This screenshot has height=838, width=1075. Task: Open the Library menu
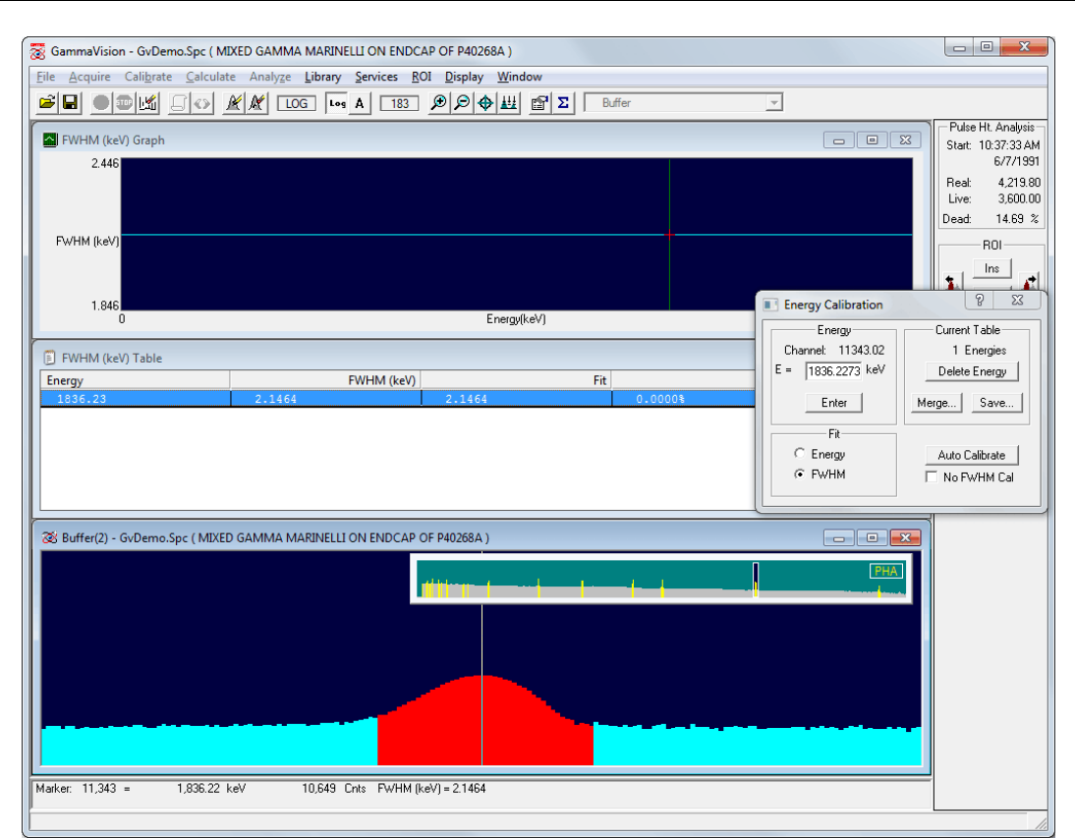[x=322, y=77]
